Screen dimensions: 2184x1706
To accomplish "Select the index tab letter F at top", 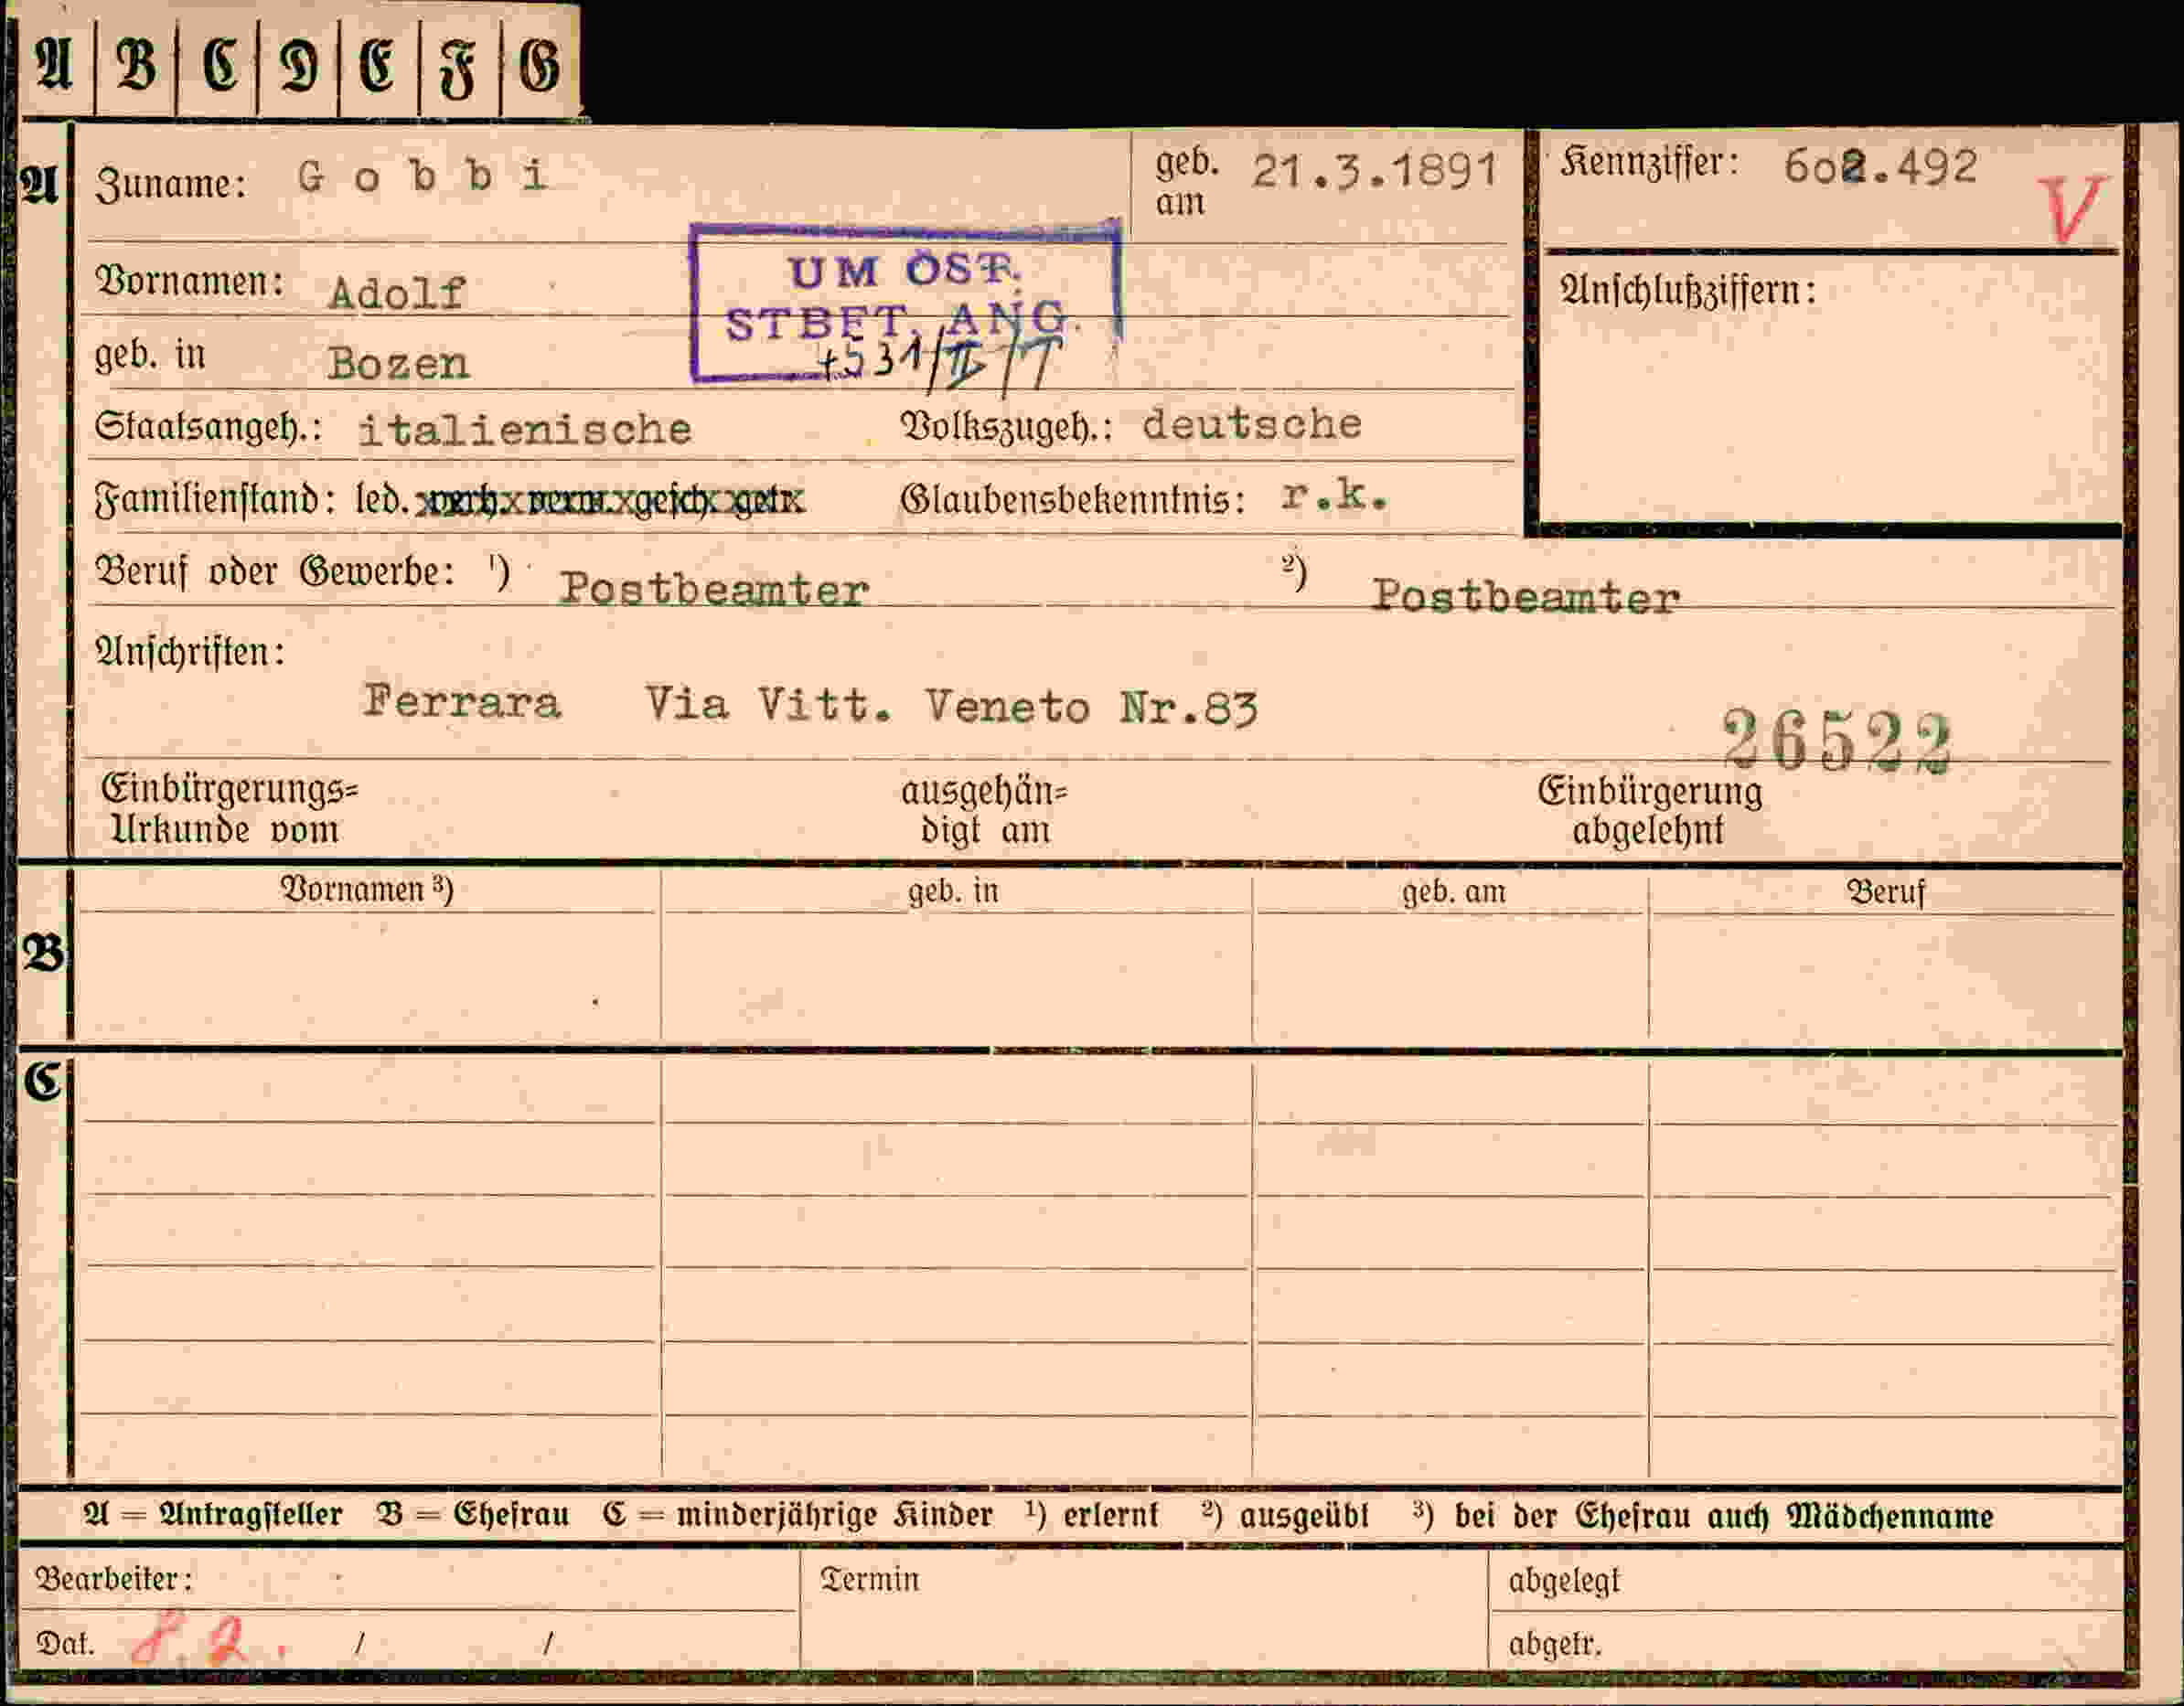I will tap(458, 68).
